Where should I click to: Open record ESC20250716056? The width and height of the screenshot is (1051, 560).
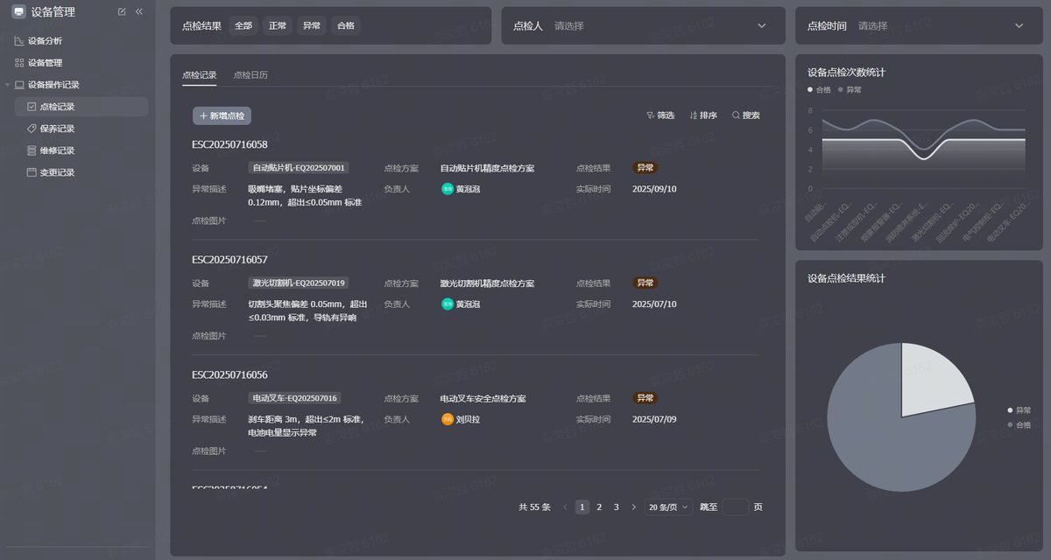[x=229, y=374]
